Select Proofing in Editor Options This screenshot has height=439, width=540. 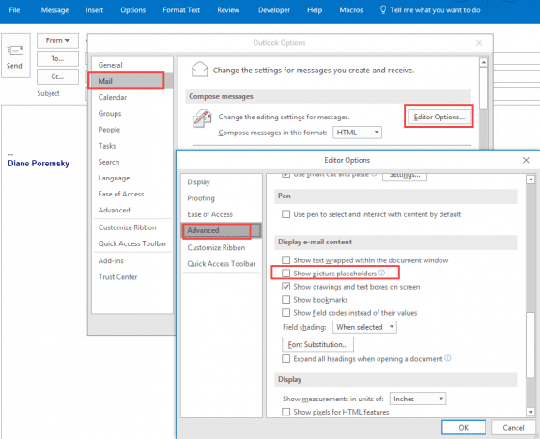coord(222,198)
